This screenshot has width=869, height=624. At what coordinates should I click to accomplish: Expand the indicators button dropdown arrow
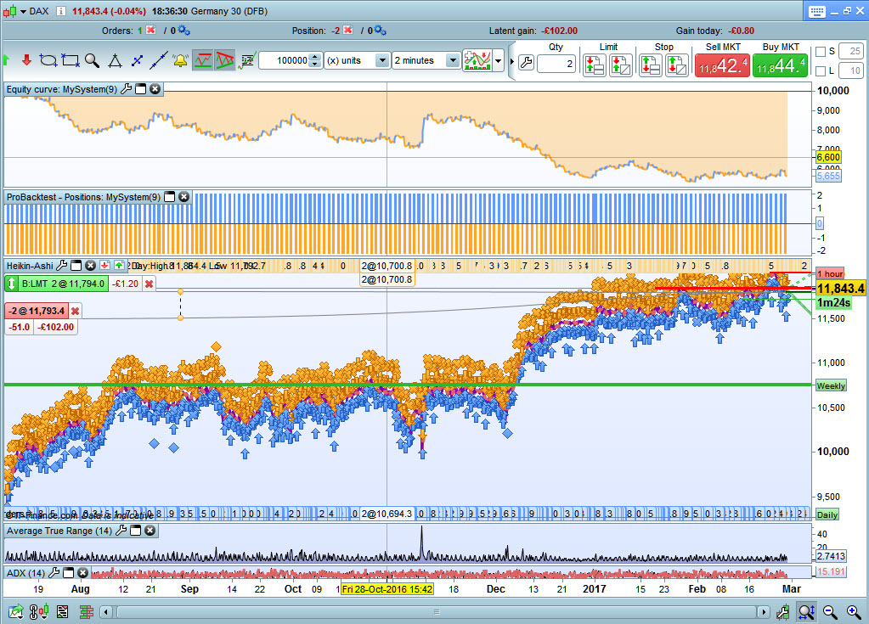tap(499, 61)
